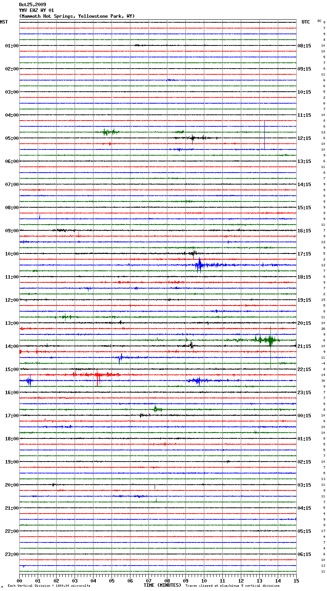Image resolution: width=327 pixels, height=591 pixels.
Task: Select the 11:00 MST hour label
Action: (12, 277)
